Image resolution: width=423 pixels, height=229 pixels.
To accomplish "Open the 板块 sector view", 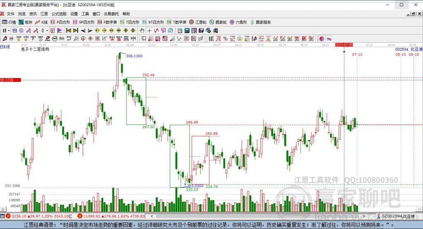I will tap(26, 22).
